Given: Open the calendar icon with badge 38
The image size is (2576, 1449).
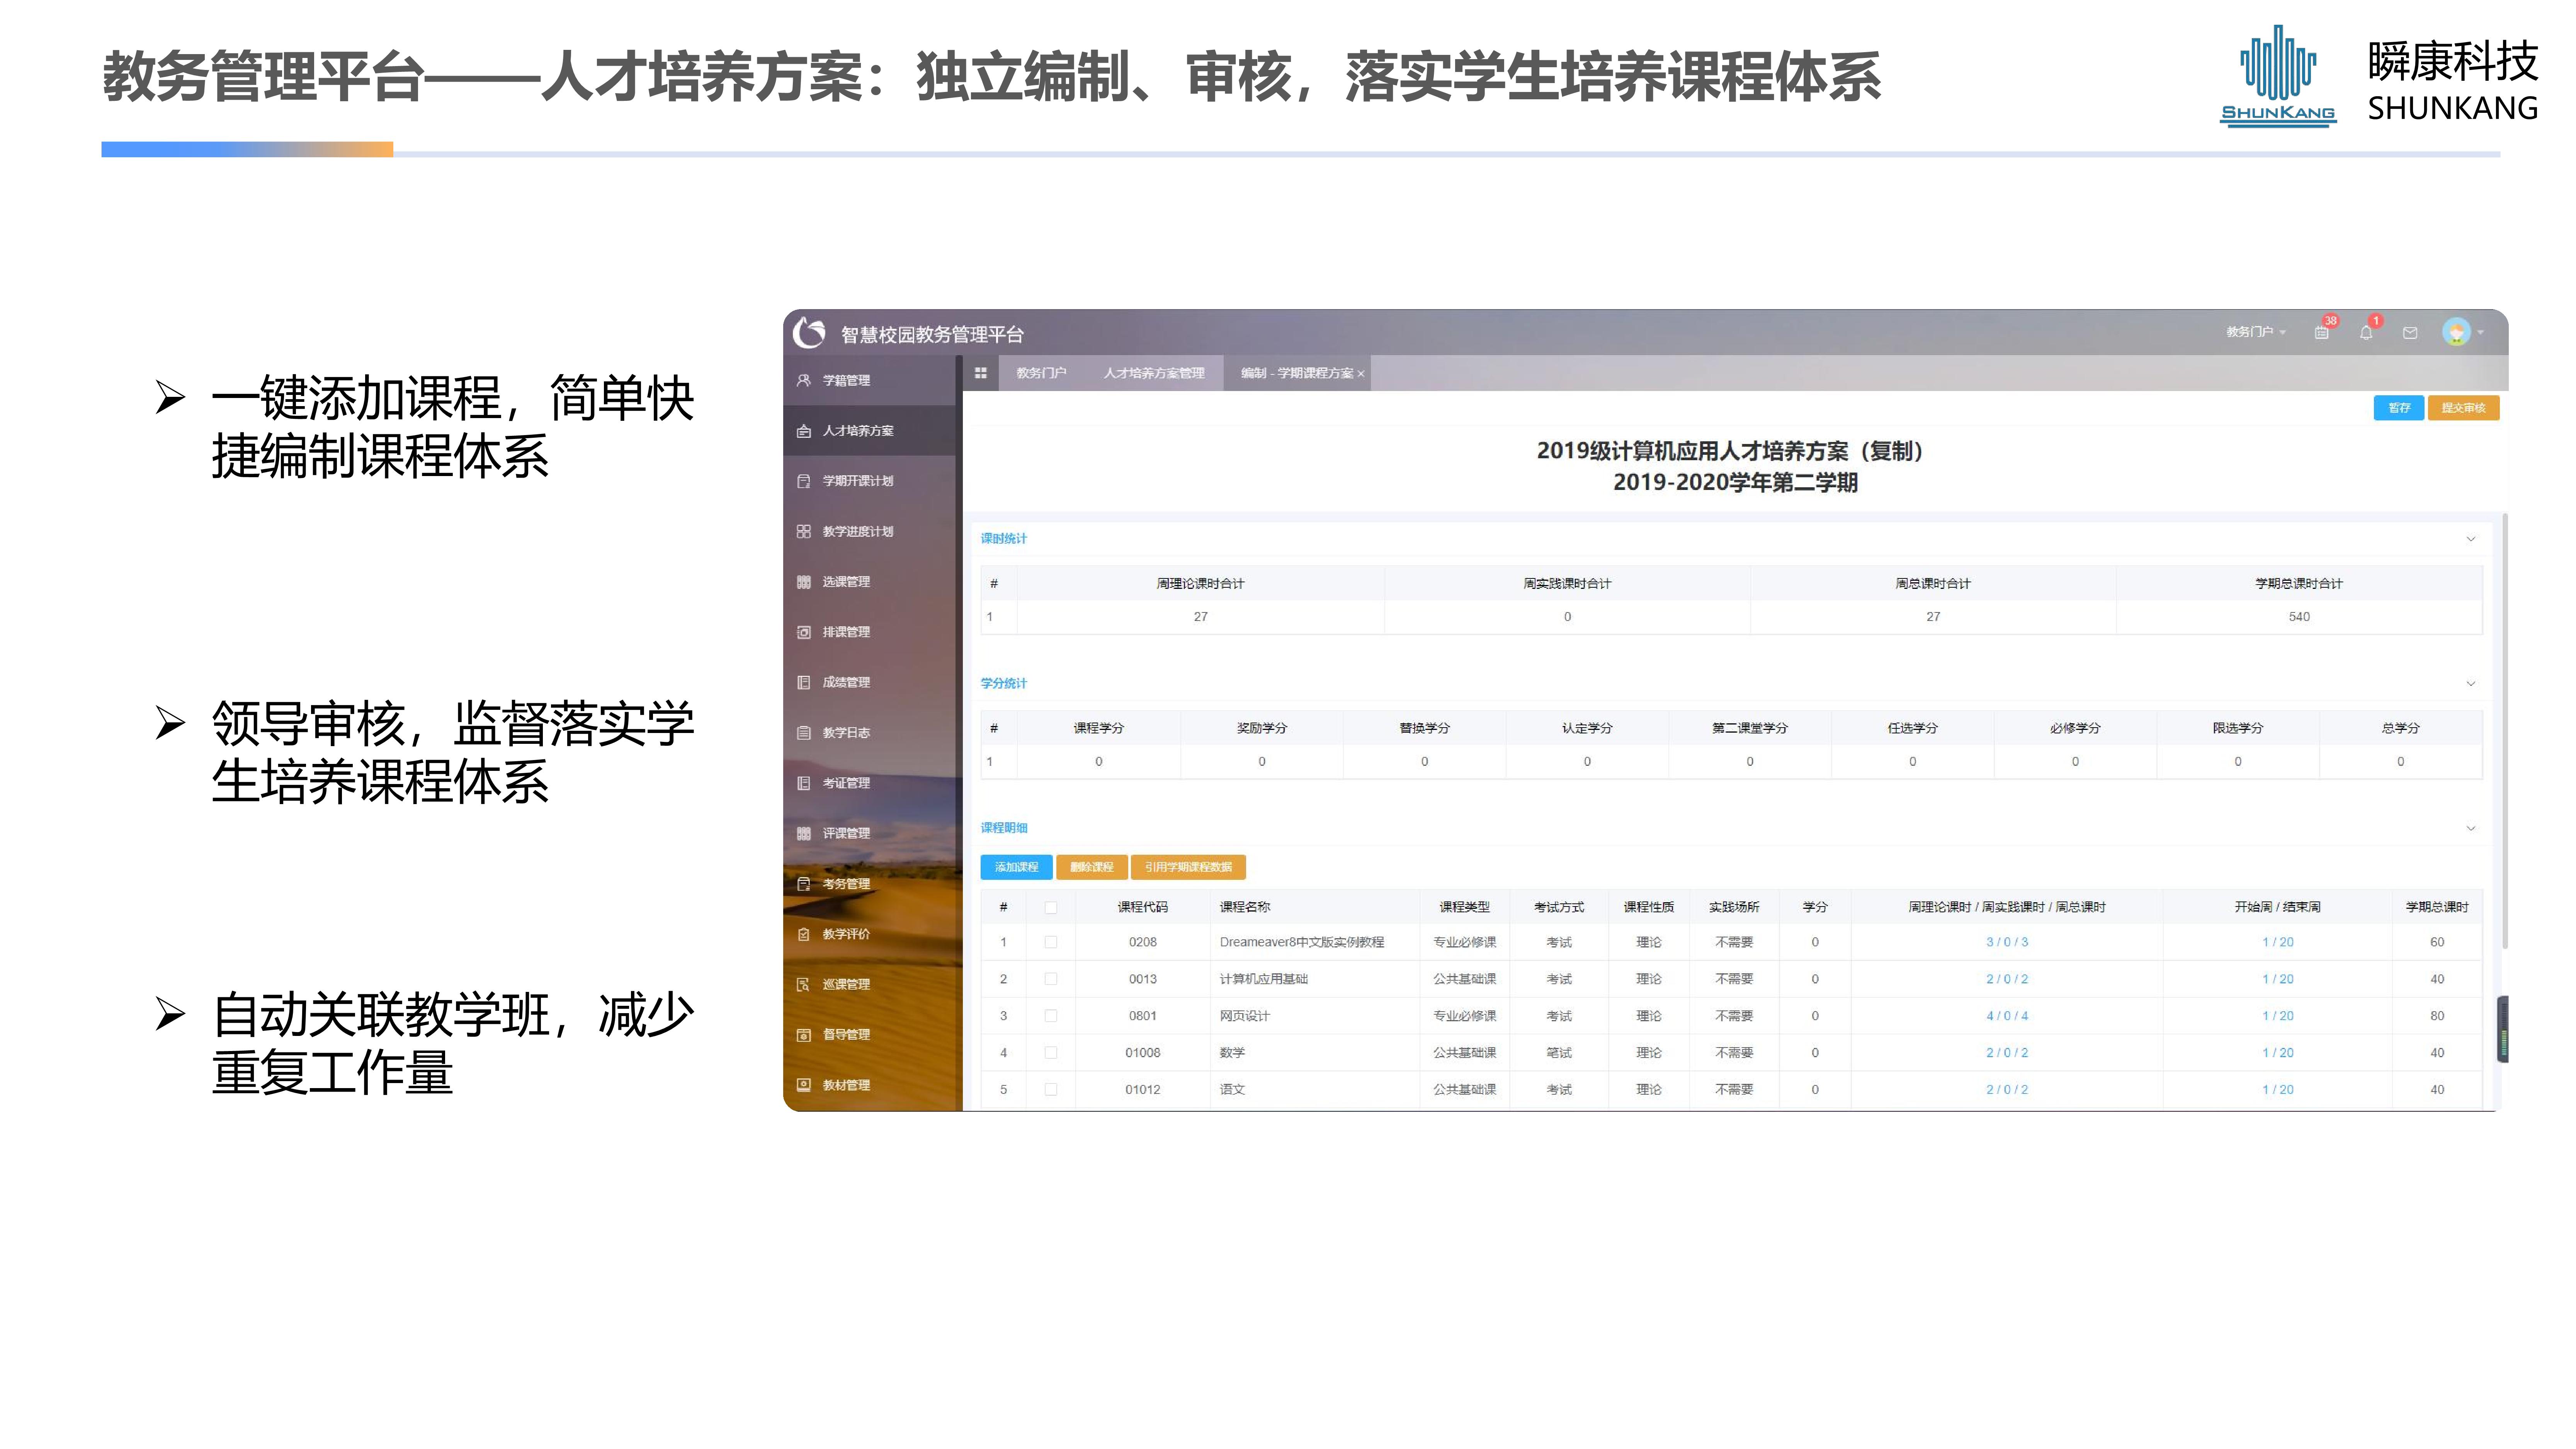Looking at the screenshot, I should point(2321,333).
